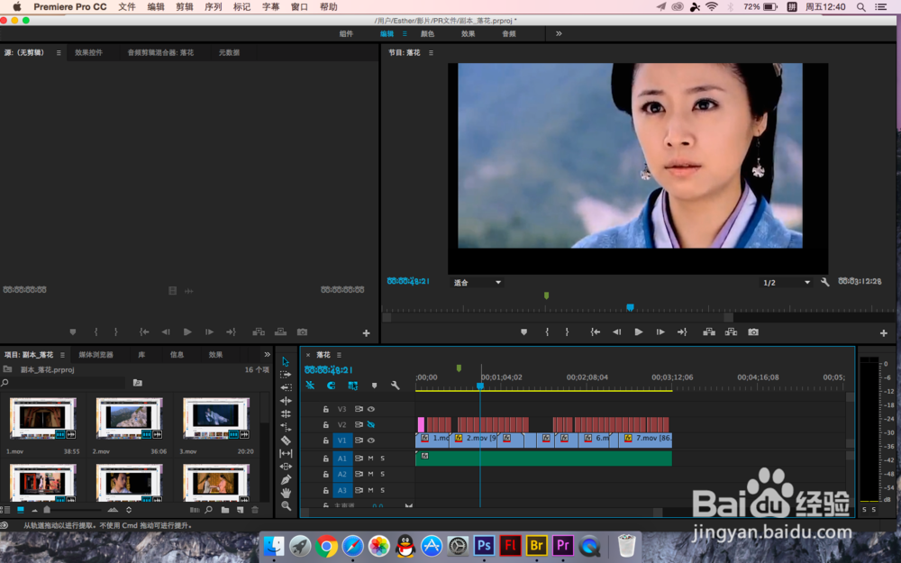Toggle V3 track output eye
Screen dimensions: 901x563
pos(371,409)
